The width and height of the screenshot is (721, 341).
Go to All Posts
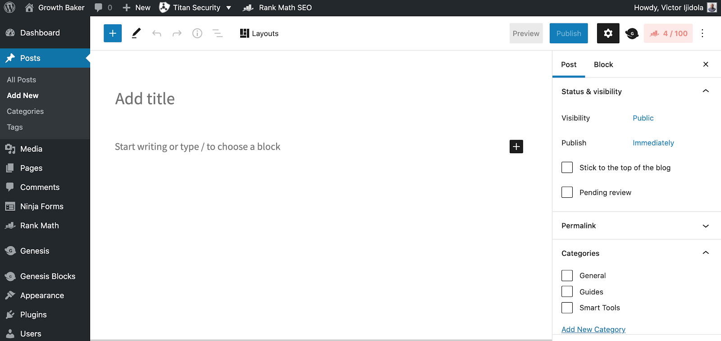point(22,80)
